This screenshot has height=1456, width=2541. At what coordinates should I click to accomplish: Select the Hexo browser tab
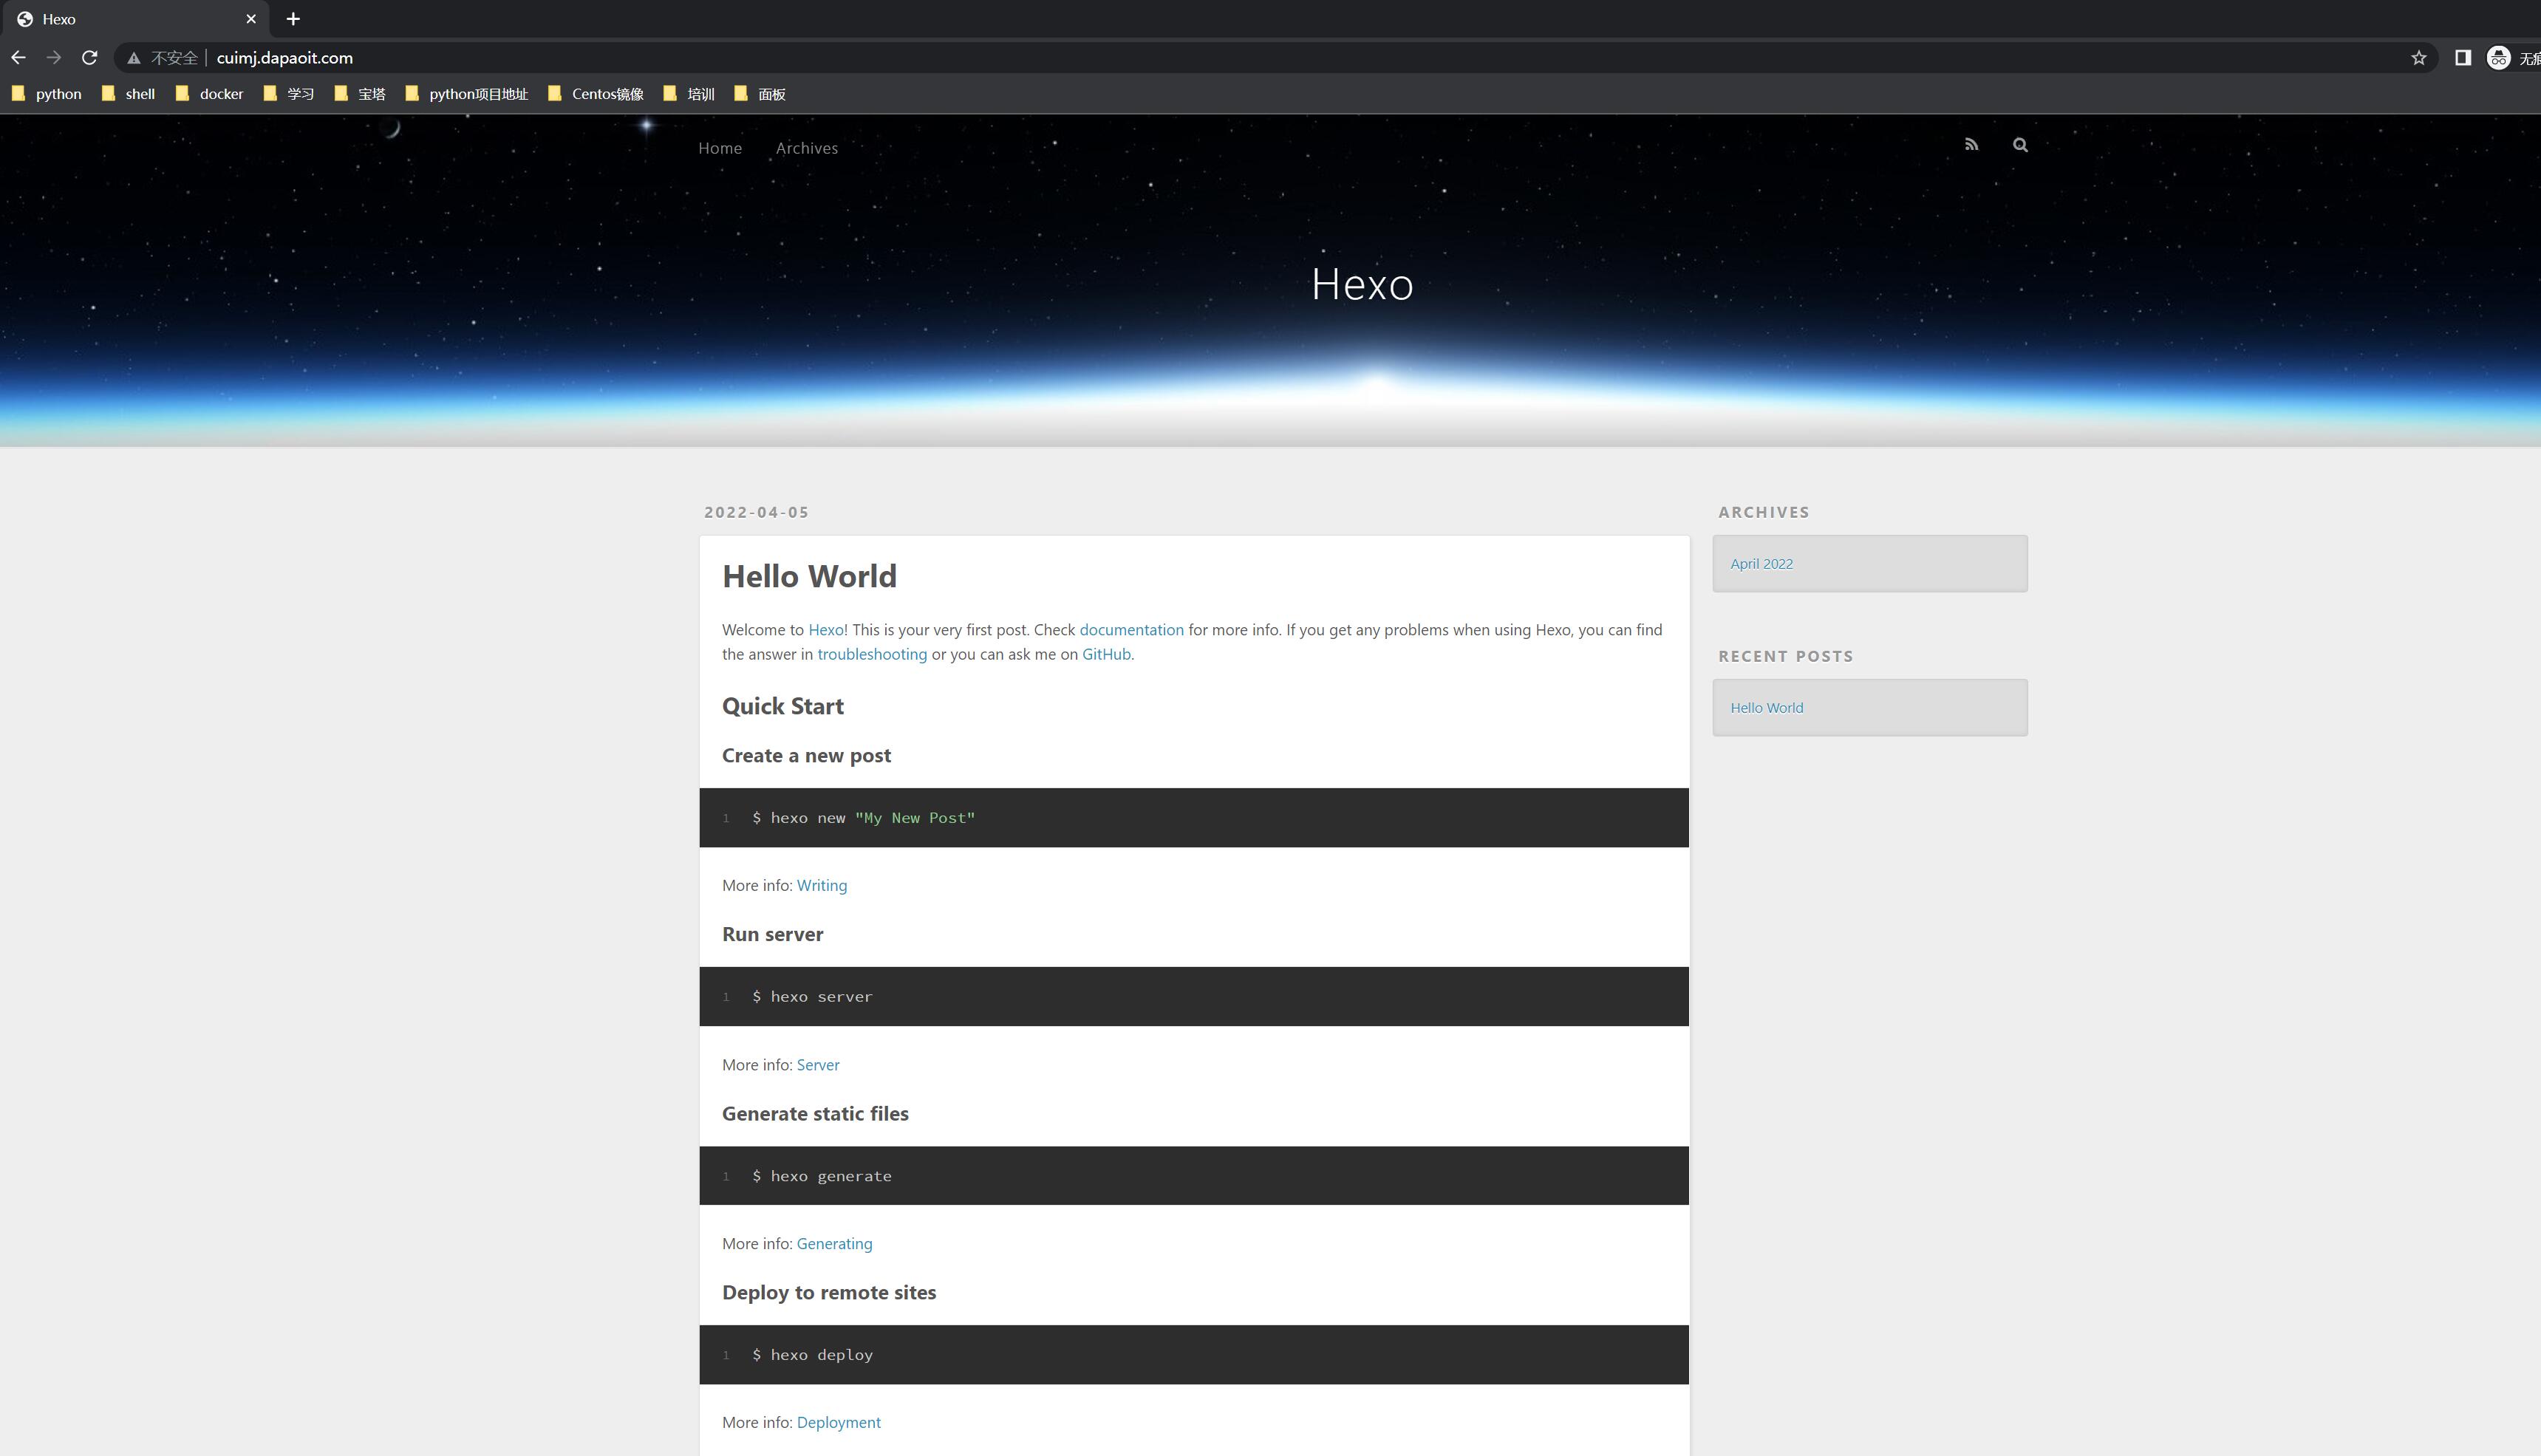pyautogui.click(x=135, y=19)
